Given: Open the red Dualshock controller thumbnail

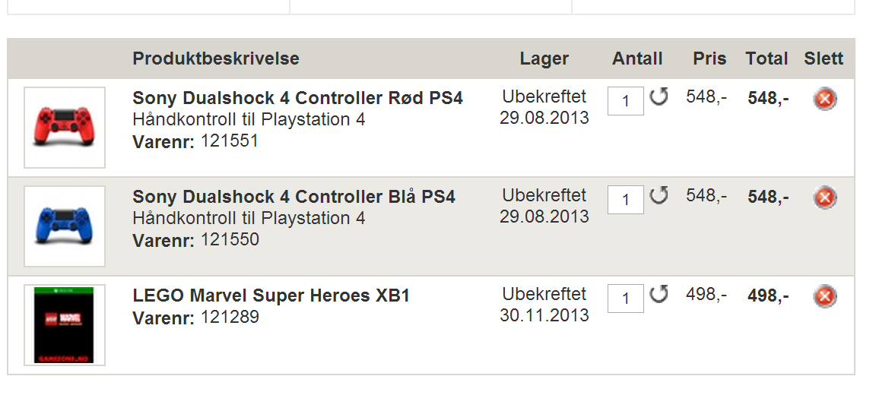Looking at the screenshot, I should [64, 127].
